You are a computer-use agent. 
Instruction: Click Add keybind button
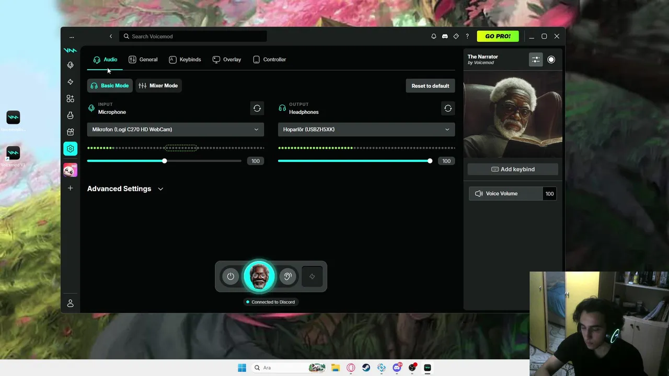coord(513,169)
